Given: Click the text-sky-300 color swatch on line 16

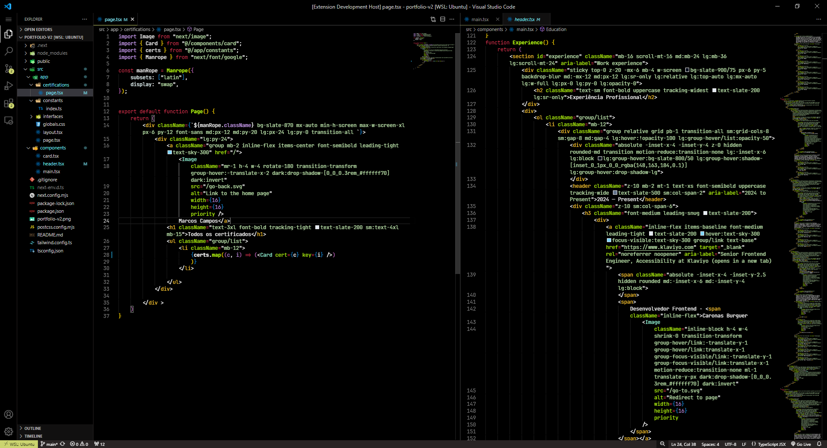Looking at the screenshot, I should [170, 152].
